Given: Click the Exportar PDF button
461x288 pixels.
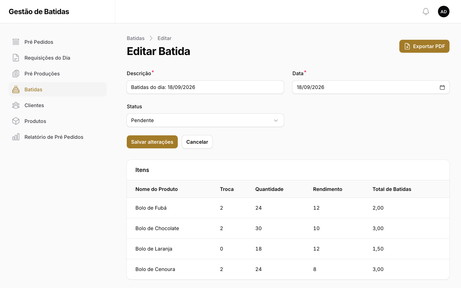Looking at the screenshot, I should (x=424, y=46).
